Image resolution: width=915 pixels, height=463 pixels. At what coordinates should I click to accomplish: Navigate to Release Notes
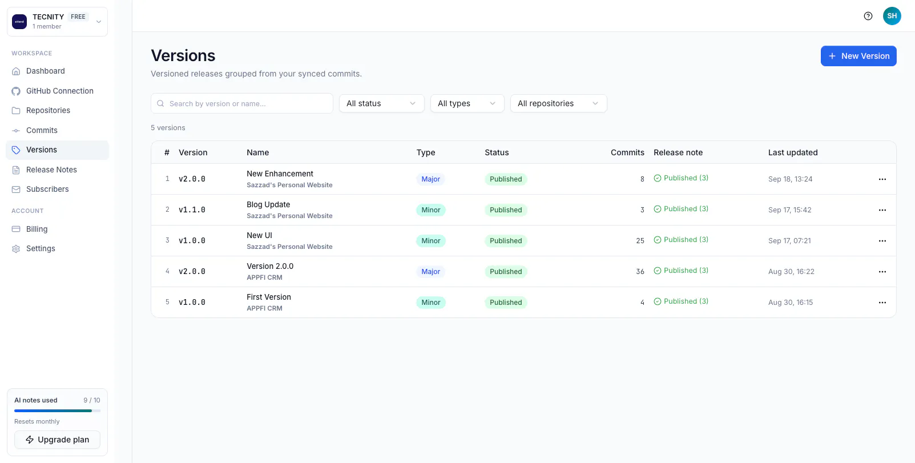point(57,170)
